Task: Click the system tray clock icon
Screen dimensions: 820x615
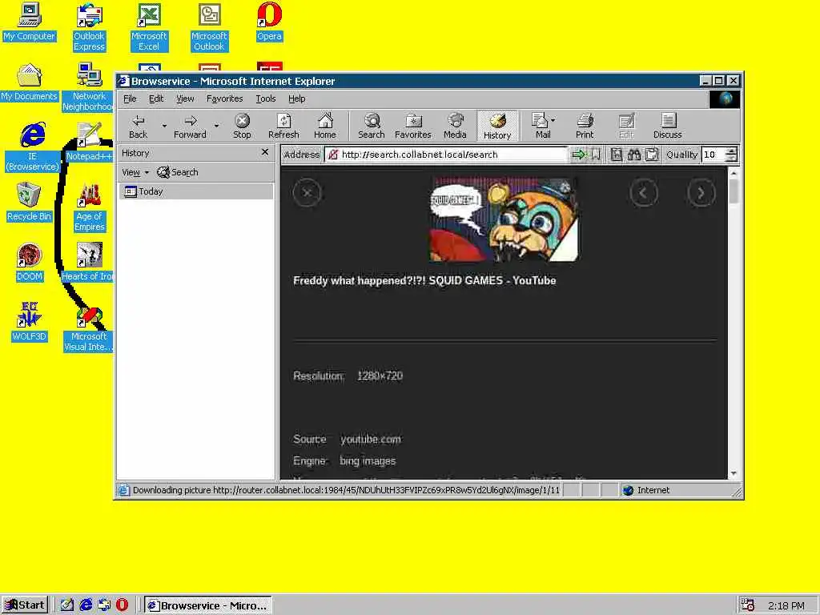Action: [x=748, y=605]
